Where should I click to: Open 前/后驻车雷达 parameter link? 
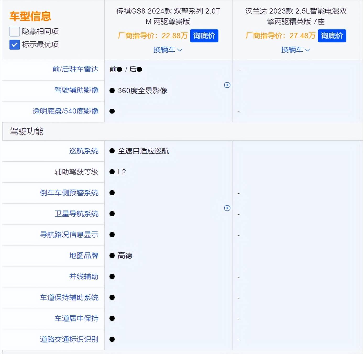click(75, 69)
